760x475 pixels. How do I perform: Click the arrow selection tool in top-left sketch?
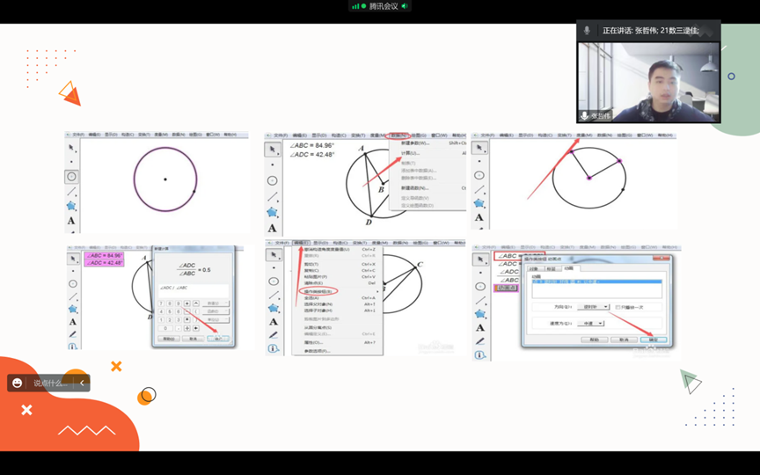[71, 148]
